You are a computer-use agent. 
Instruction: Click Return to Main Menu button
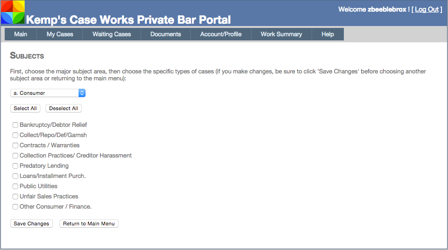[89, 224]
